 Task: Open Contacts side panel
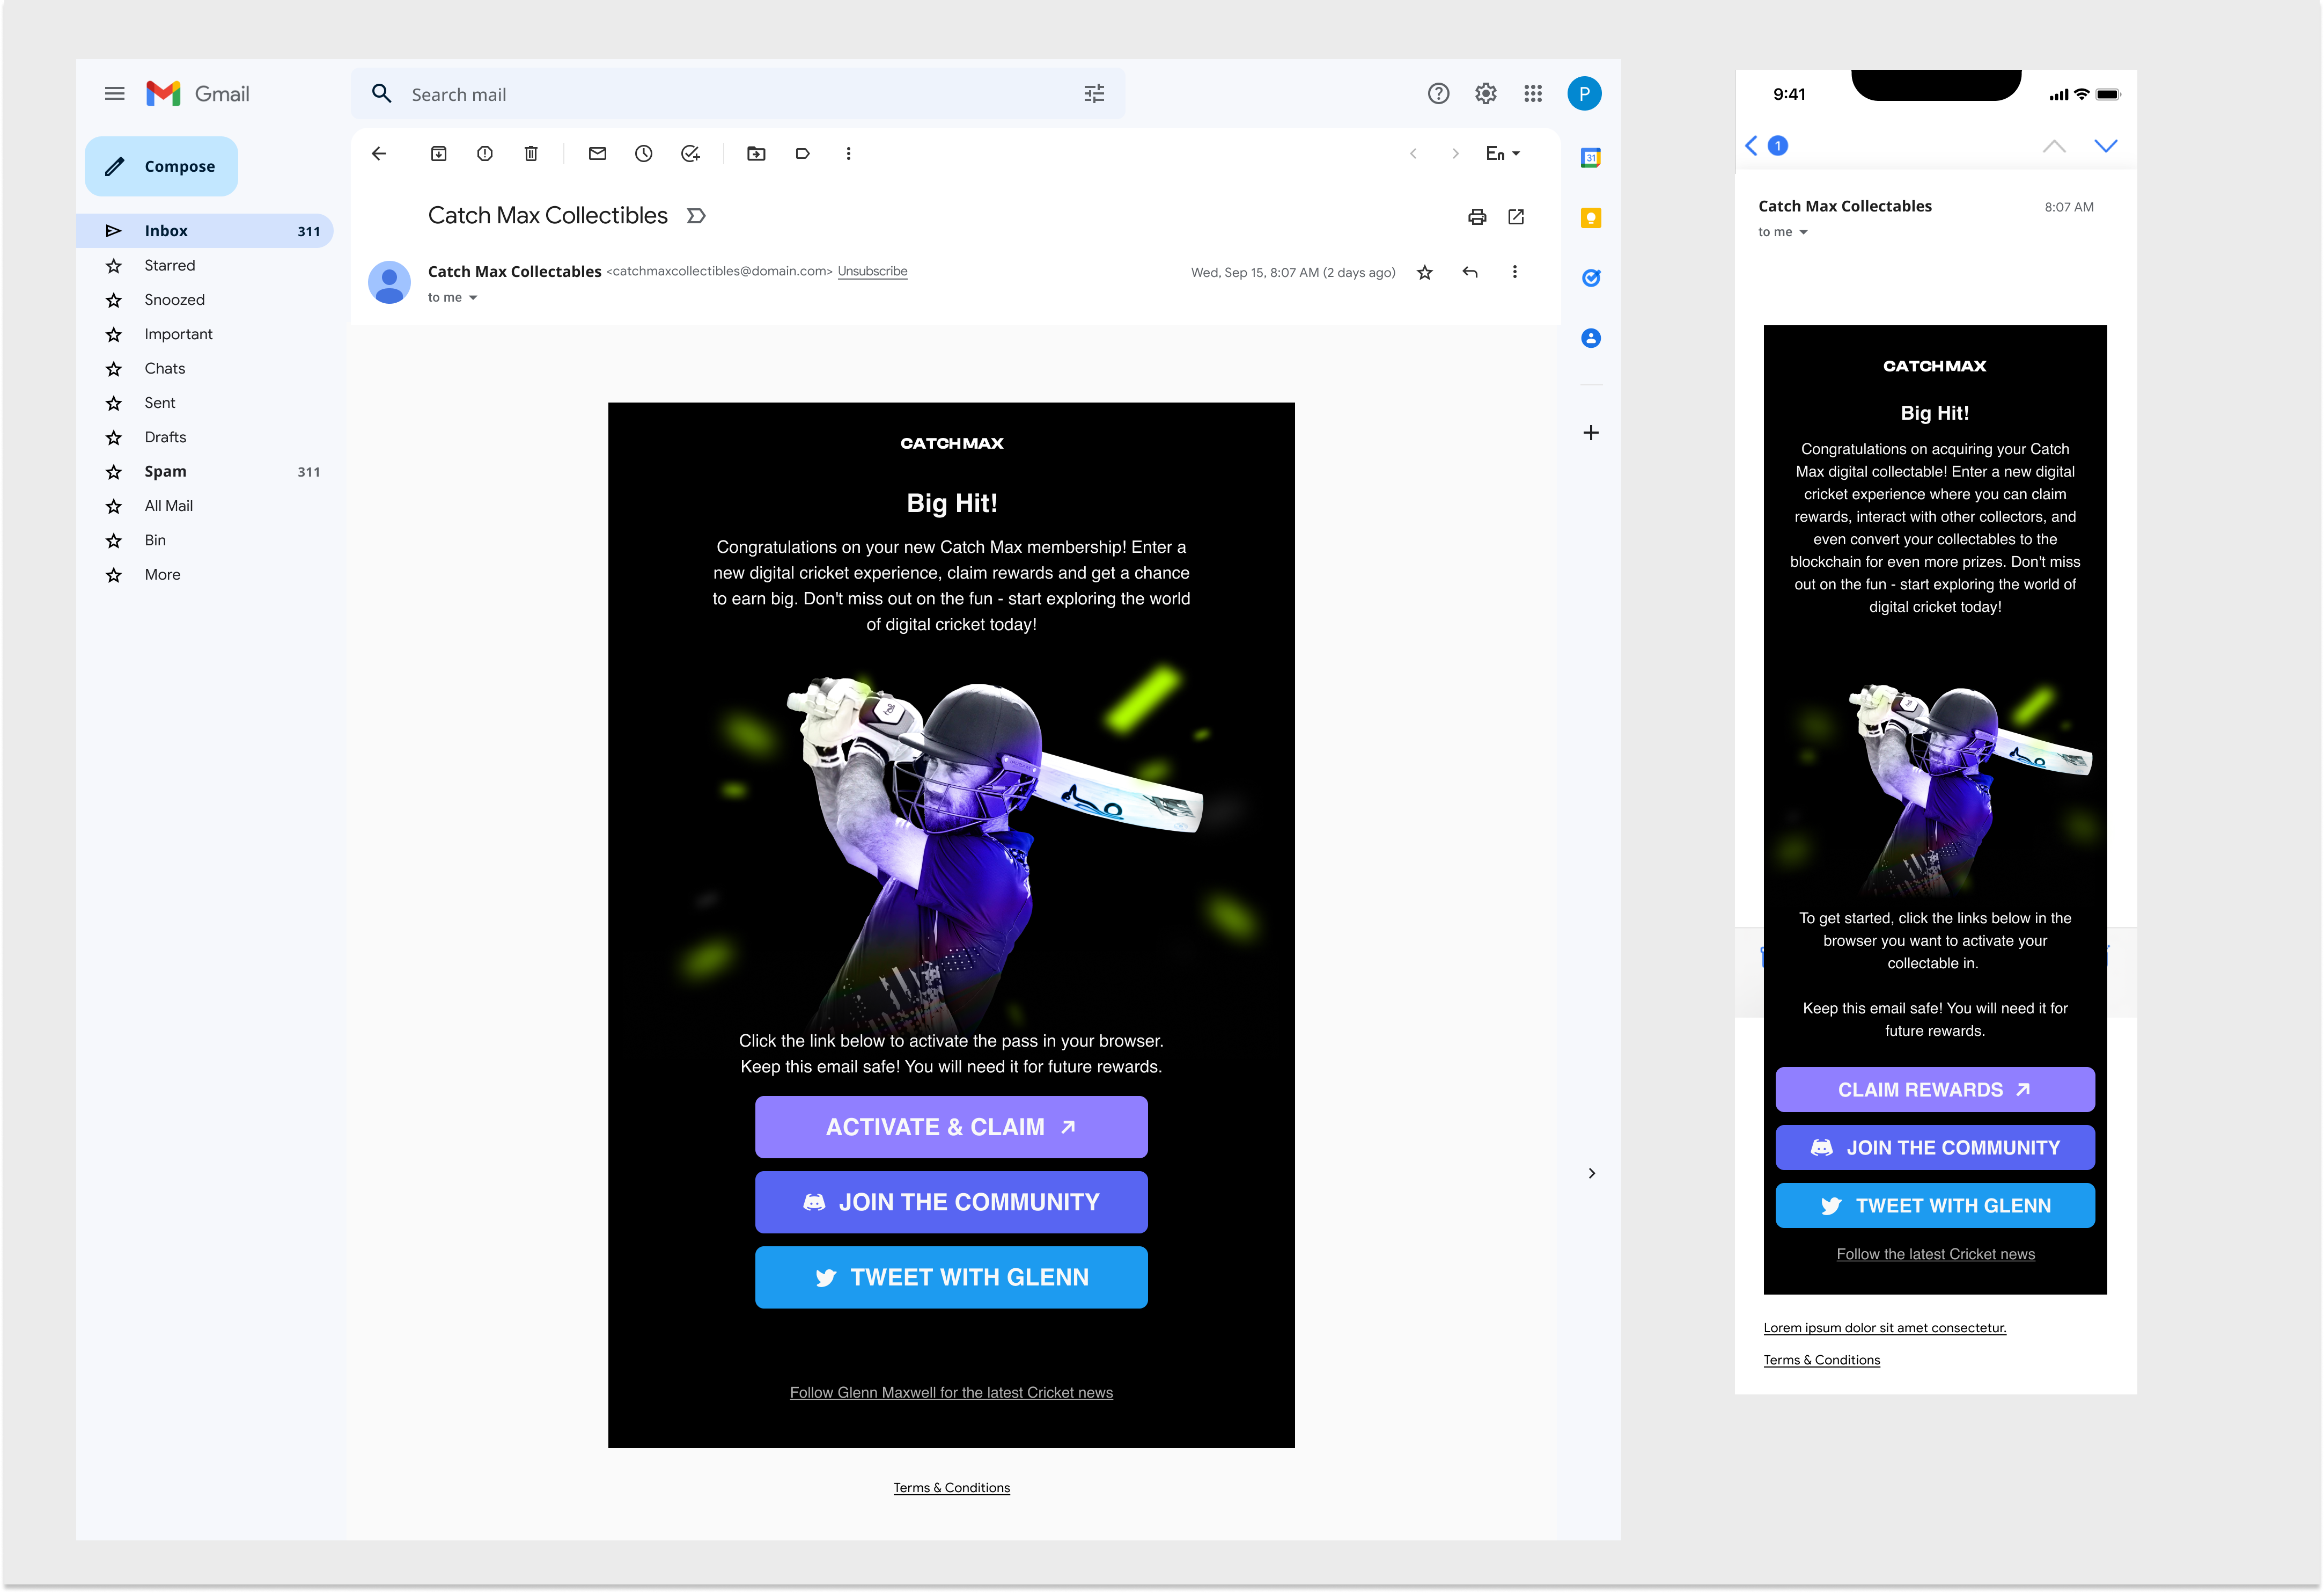pyautogui.click(x=1591, y=338)
